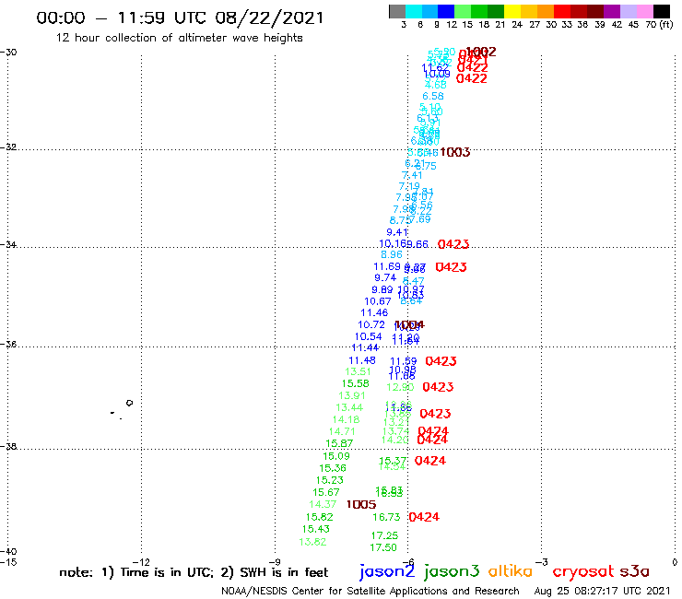
Task: Click the small island outline on the map
Action: pyautogui.click(x=129, y=404)
